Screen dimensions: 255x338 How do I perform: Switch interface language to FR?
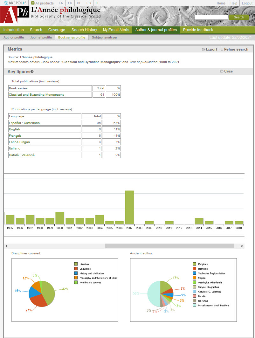coord(70,3)
